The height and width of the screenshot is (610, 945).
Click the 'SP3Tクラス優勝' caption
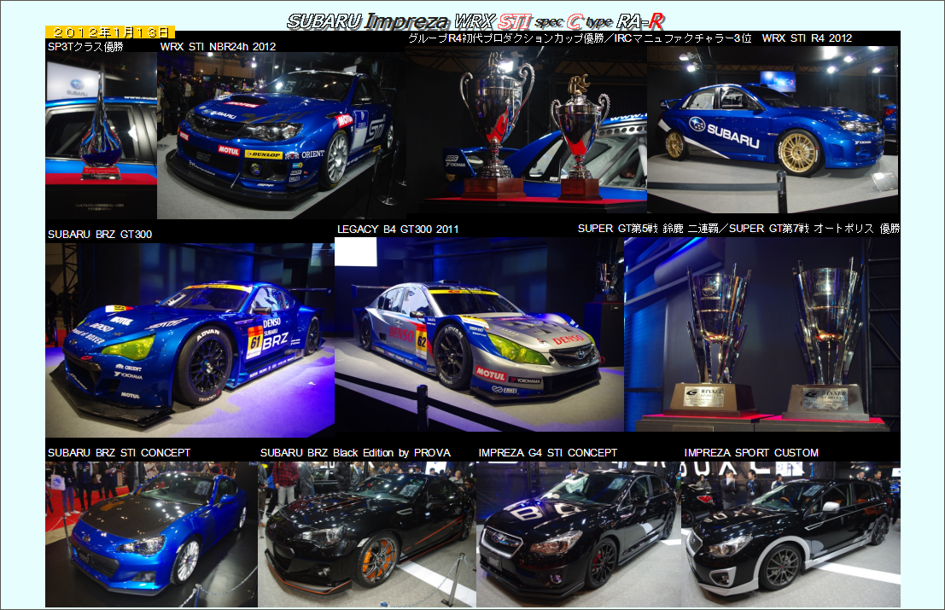click(x=85, y=46)
